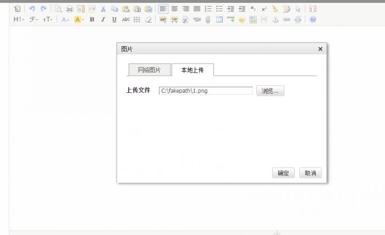385x235 pixels.
Task: Open the H1 paragraph format dropdown
Action: [19, 19]
